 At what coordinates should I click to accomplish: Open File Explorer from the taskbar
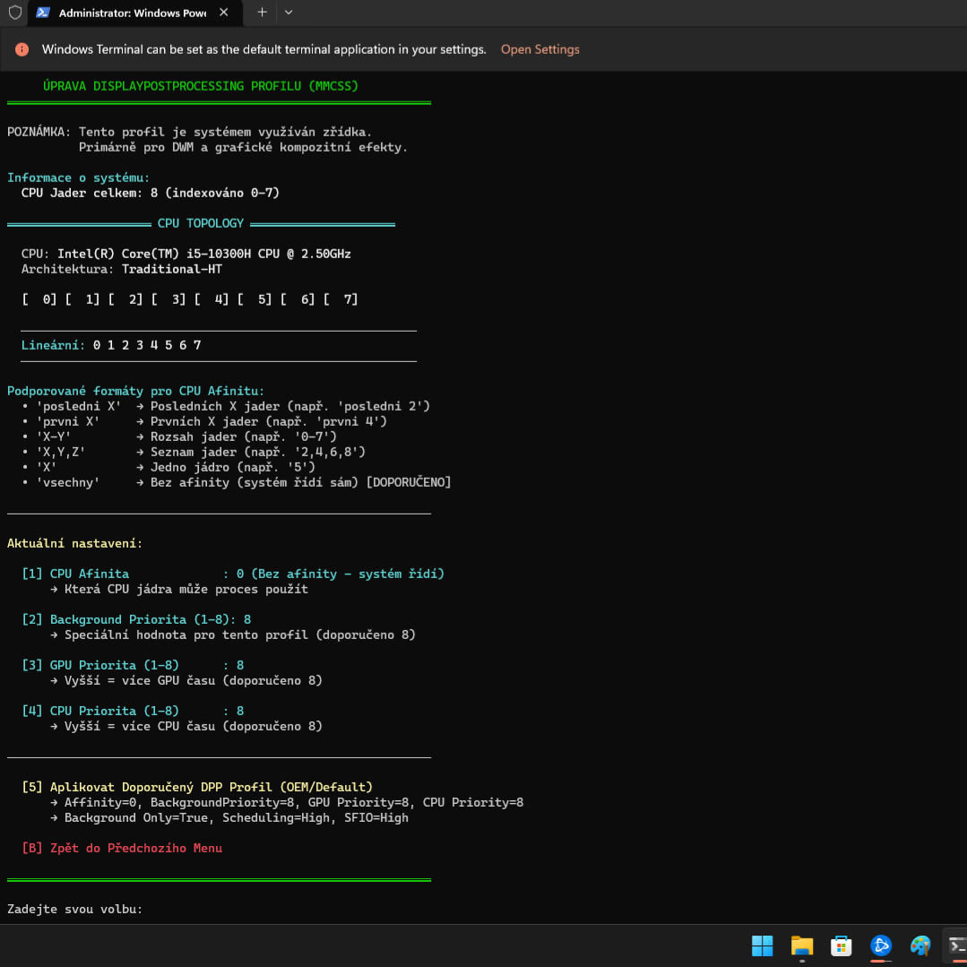(801, 945)
